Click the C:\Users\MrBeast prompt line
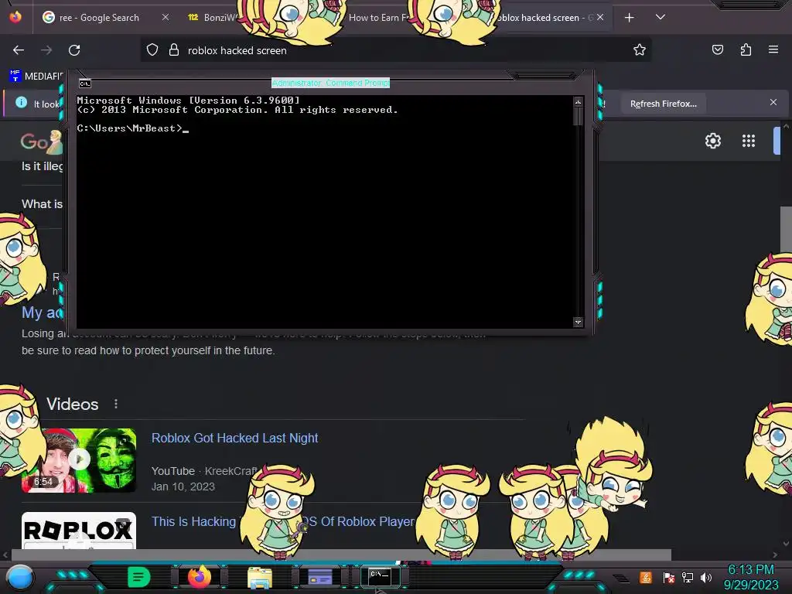Screen dimensions: 792x594 (132, 128)
